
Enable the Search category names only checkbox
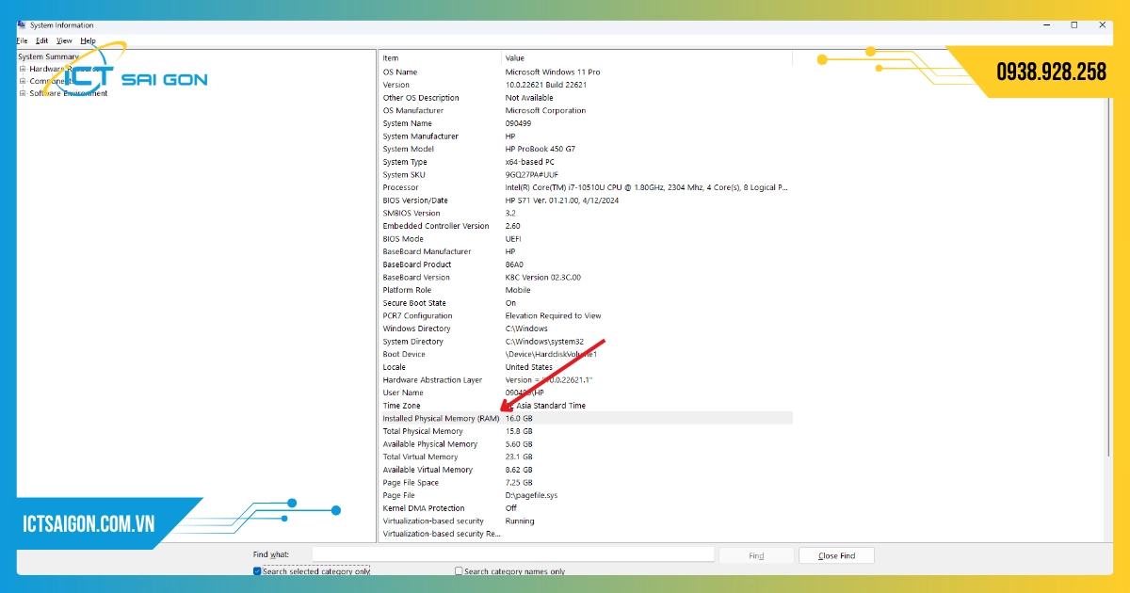coord(459,571)
